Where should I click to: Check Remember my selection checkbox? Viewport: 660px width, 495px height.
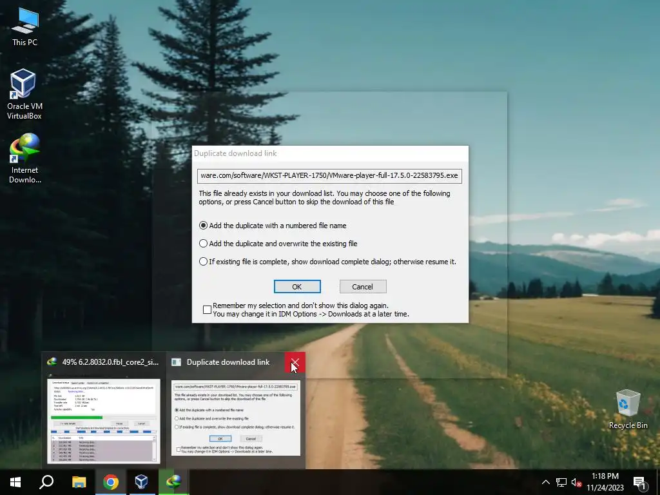click(207, 310)
